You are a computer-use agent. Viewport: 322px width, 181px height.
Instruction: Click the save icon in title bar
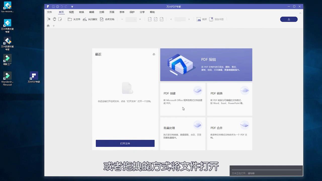tap(53, 7)
